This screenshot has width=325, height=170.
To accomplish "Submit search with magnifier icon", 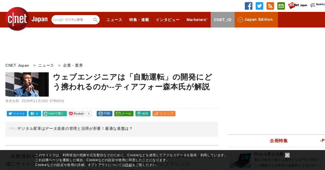I will [95, 20].
